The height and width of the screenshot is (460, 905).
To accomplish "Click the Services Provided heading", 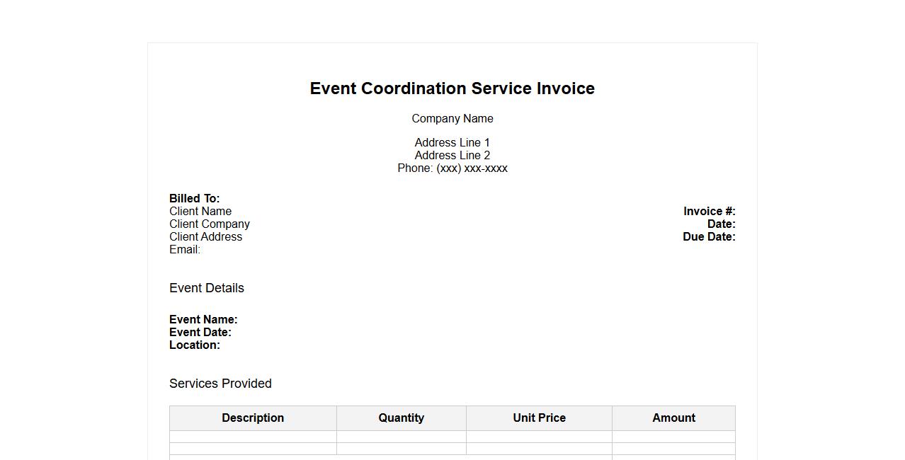I will point(220,384).
